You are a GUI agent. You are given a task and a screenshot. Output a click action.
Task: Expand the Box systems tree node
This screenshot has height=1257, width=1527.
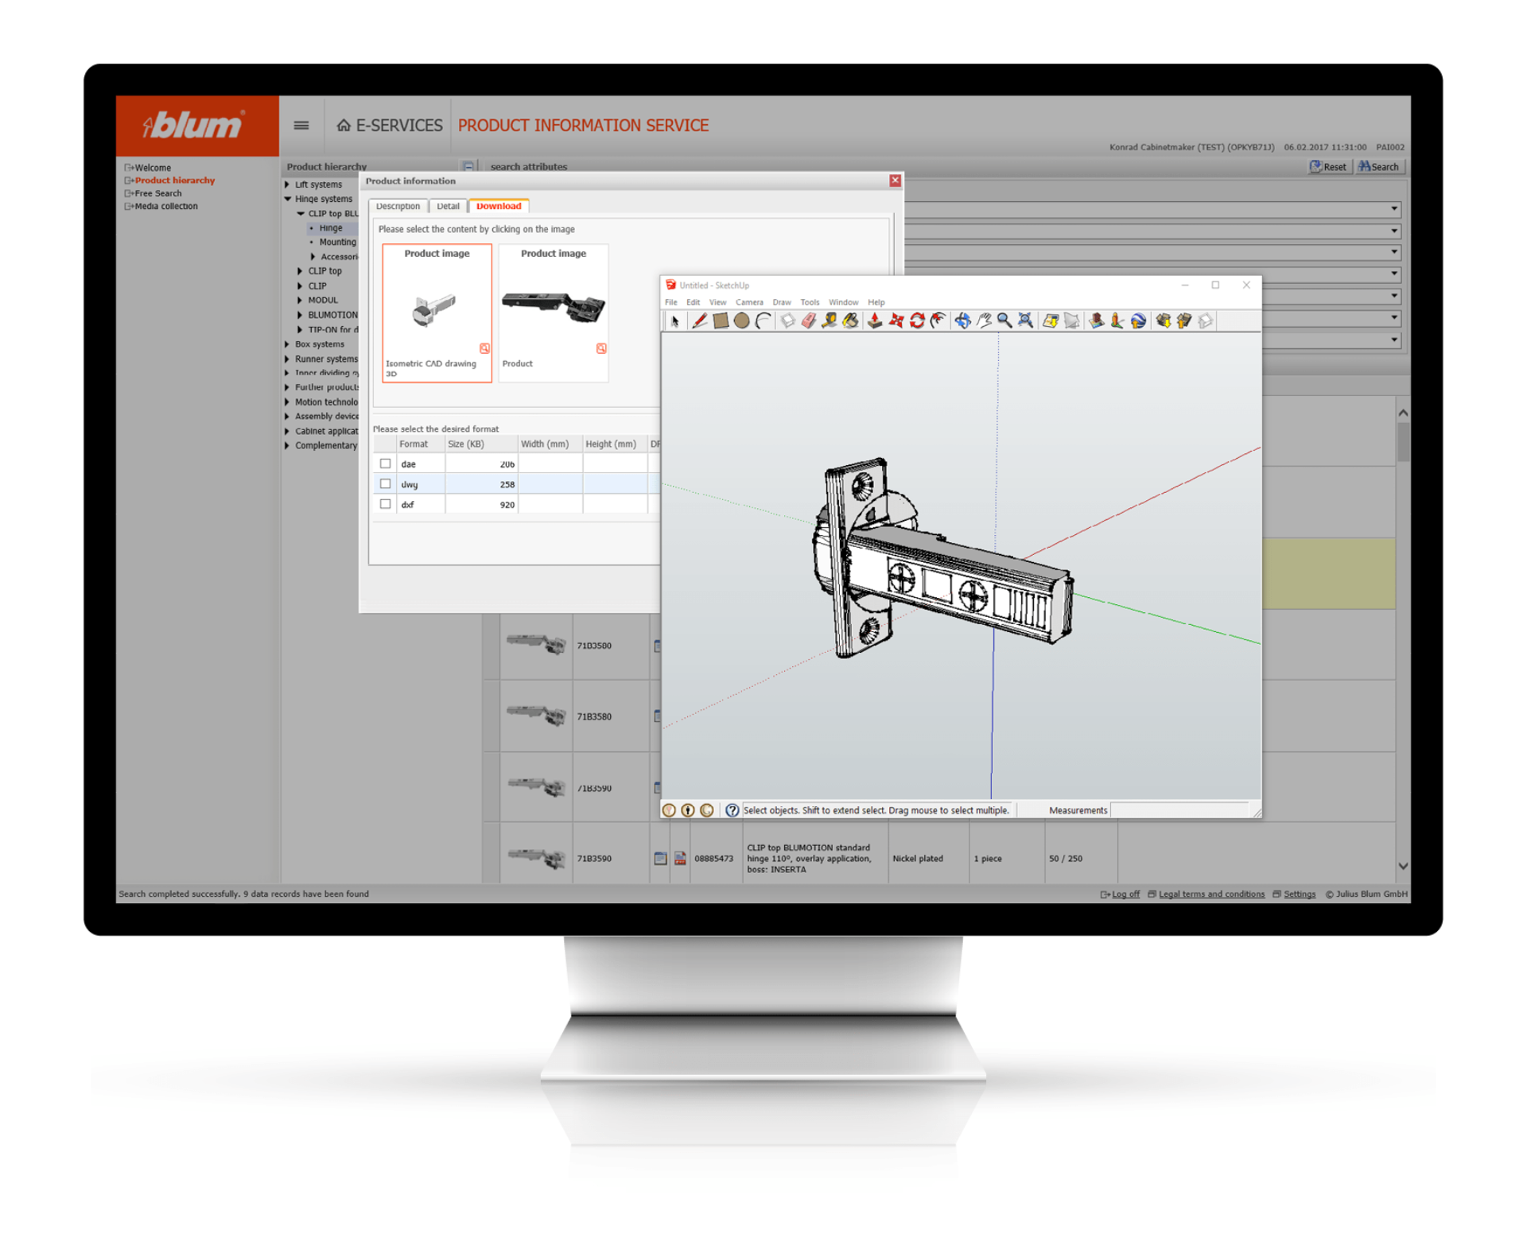(287, 344)
